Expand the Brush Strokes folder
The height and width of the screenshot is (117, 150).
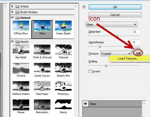12,12
